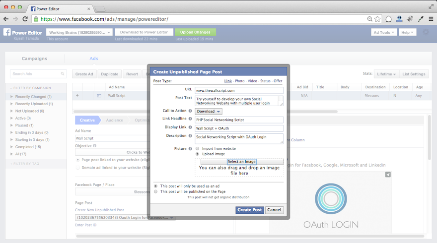The height and width of the screenshot is (243, 437).
Task: Click the Create Post button
Action: [250, 210]
